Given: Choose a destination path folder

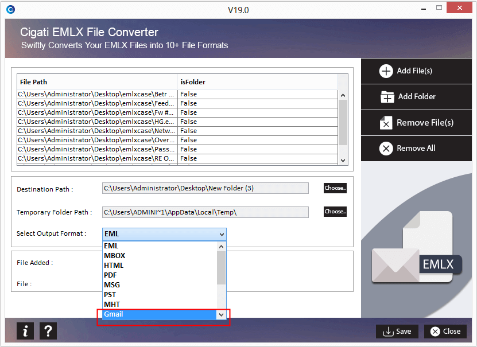Looking at the screenshot, I should (x=335, y=188).
